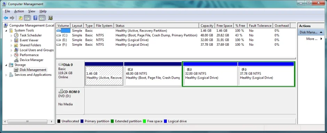
Task: Click the green Extended partition legend swatch
Action: [x=112, y=121]
